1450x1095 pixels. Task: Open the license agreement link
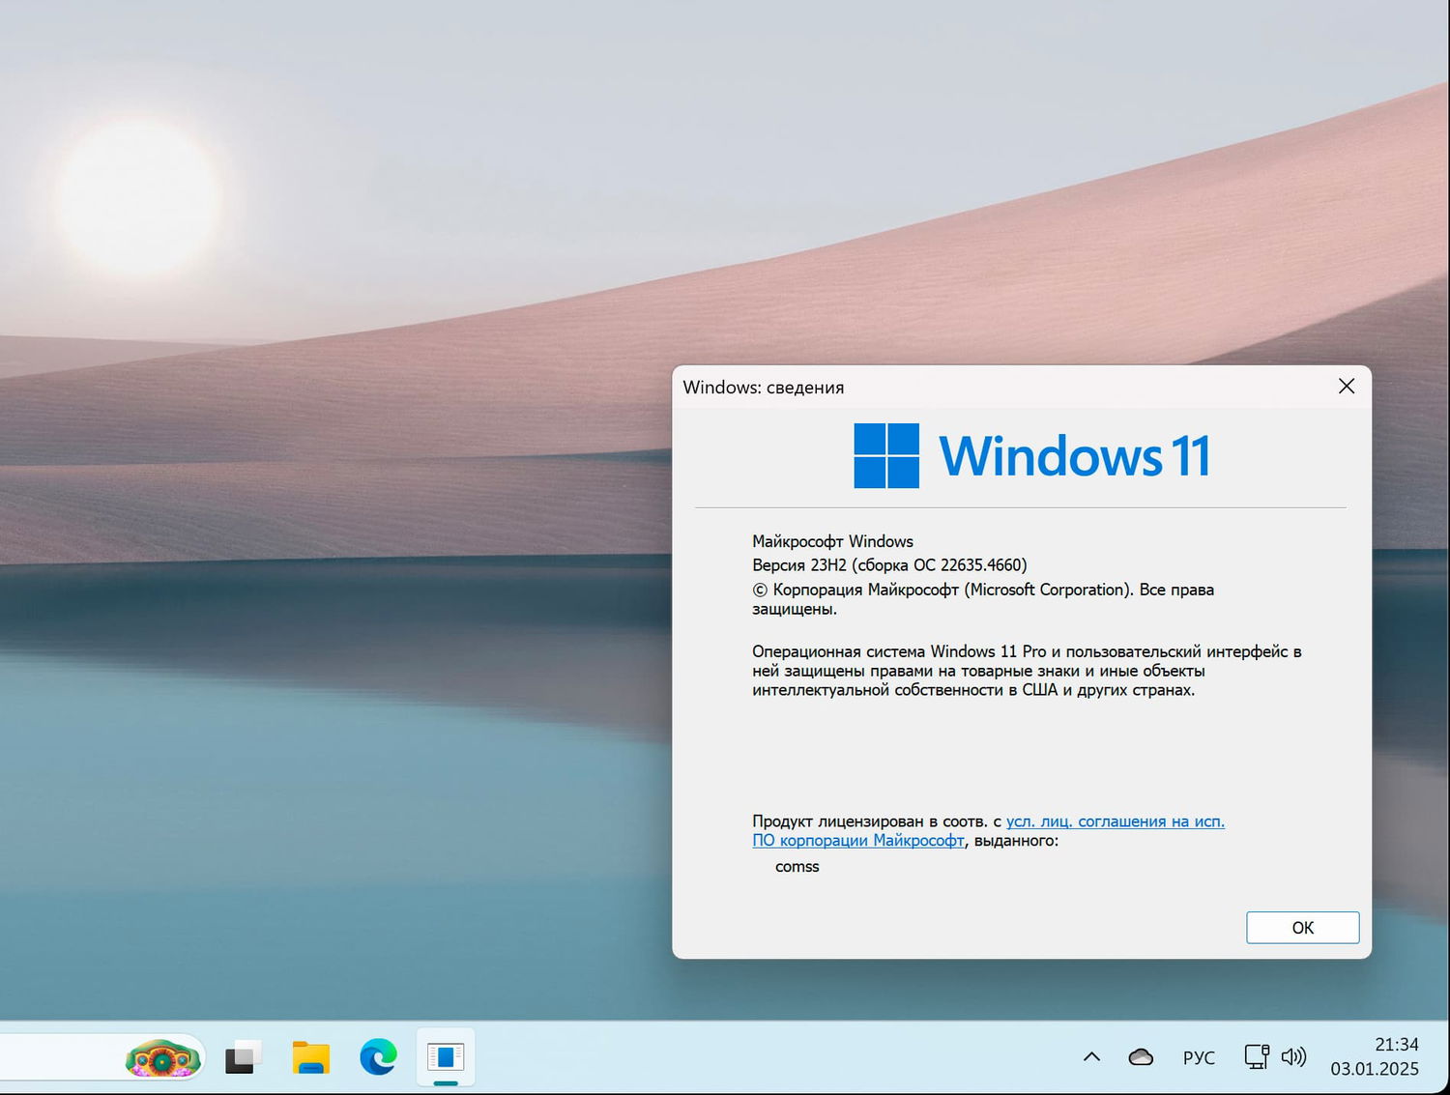coord(1114,821)
